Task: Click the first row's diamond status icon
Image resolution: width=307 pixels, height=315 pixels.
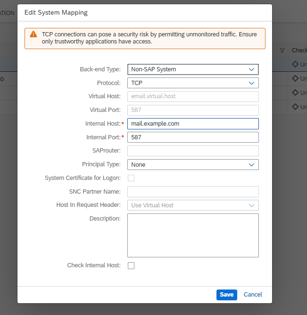Action: pyautogui.click(x=295, y=64)
